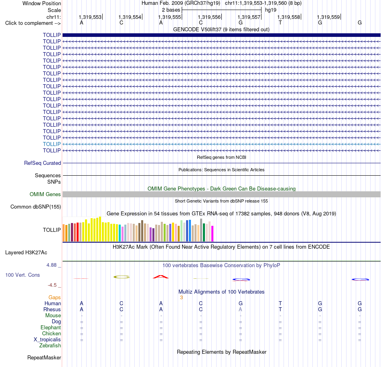
Task: Click the chr11: ruler label
Action: pyautogui.click(x=54, y=17)
